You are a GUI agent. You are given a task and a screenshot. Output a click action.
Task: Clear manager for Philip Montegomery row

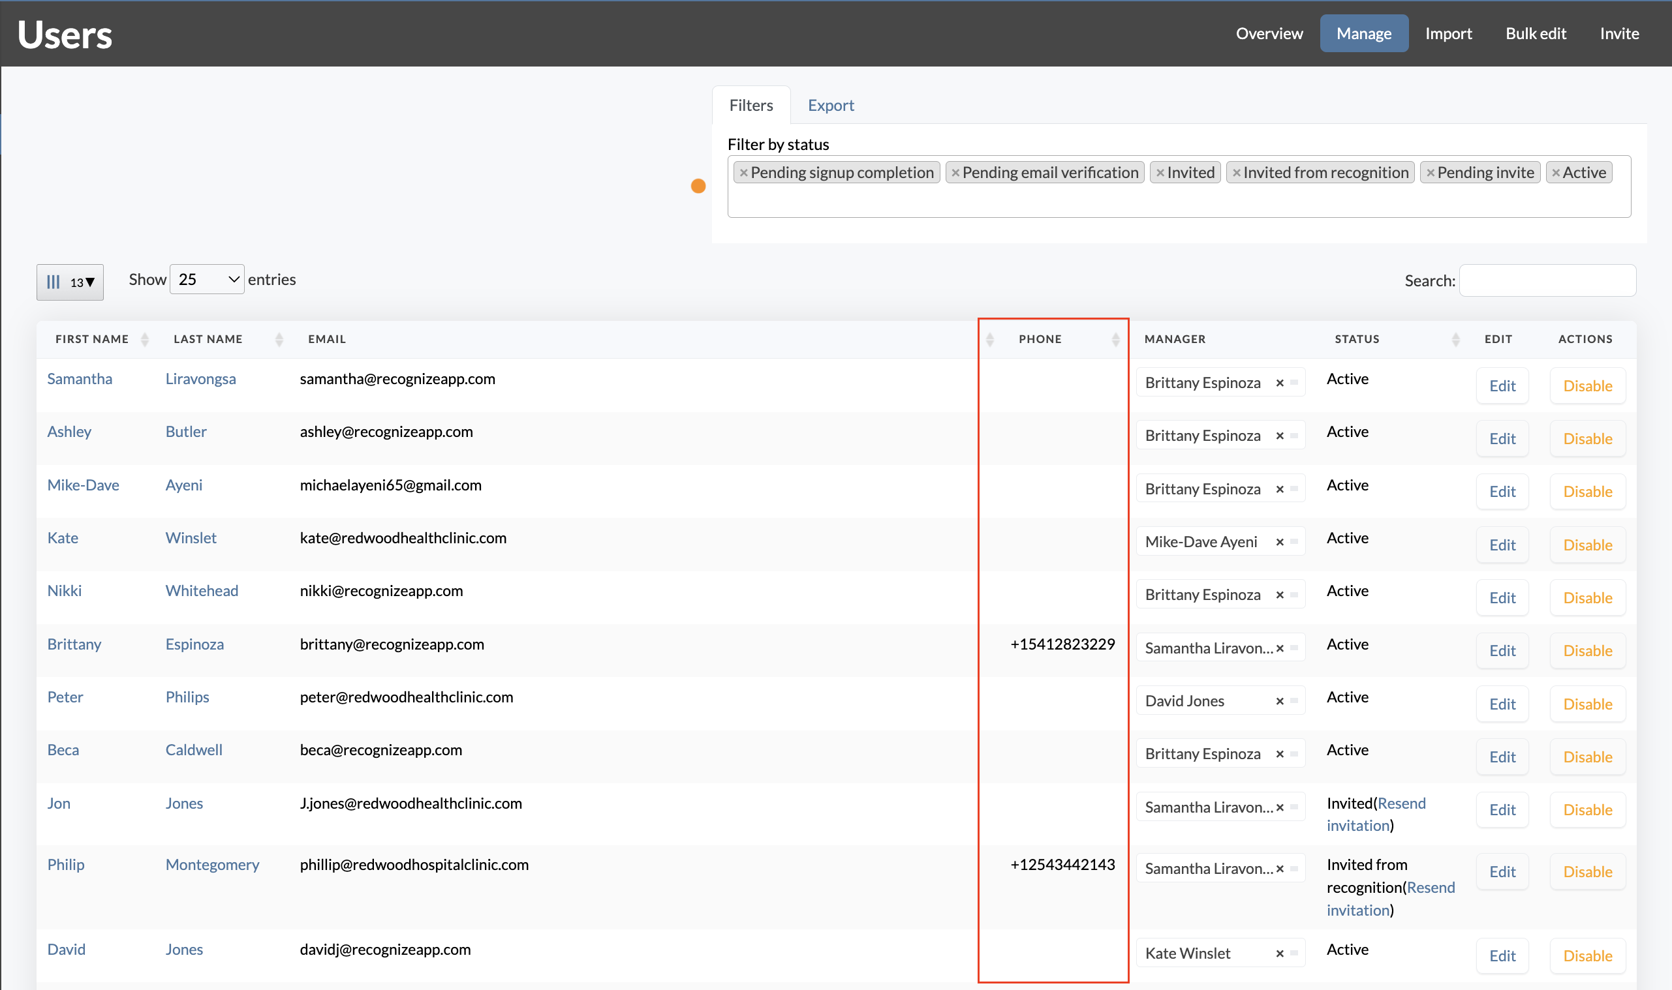point(1280,869)
